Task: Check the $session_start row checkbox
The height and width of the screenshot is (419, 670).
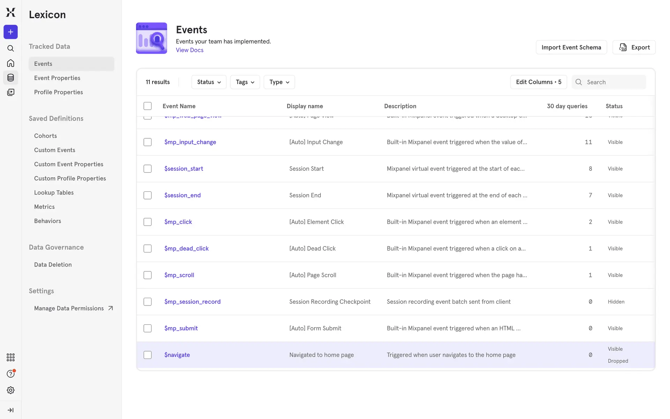Action: [148, 169]
